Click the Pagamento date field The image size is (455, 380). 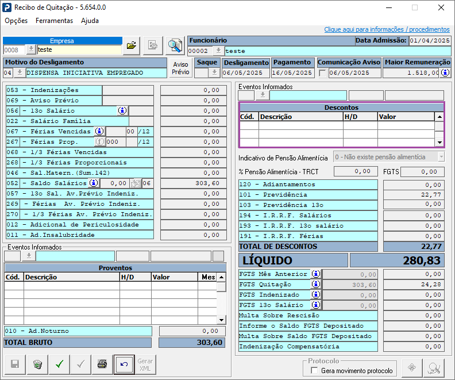tap(292, 73)
